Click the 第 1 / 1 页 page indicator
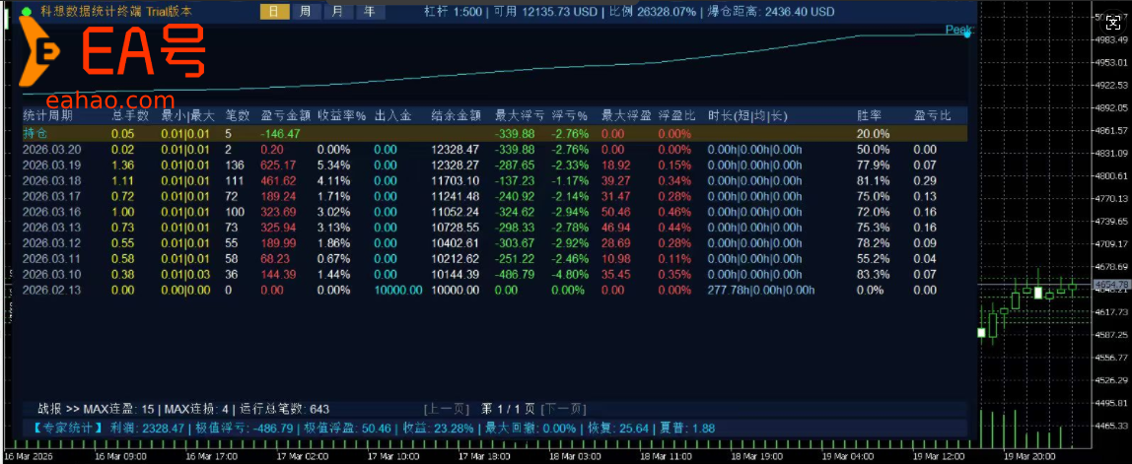1132x464 pixels. pos(508,409)
